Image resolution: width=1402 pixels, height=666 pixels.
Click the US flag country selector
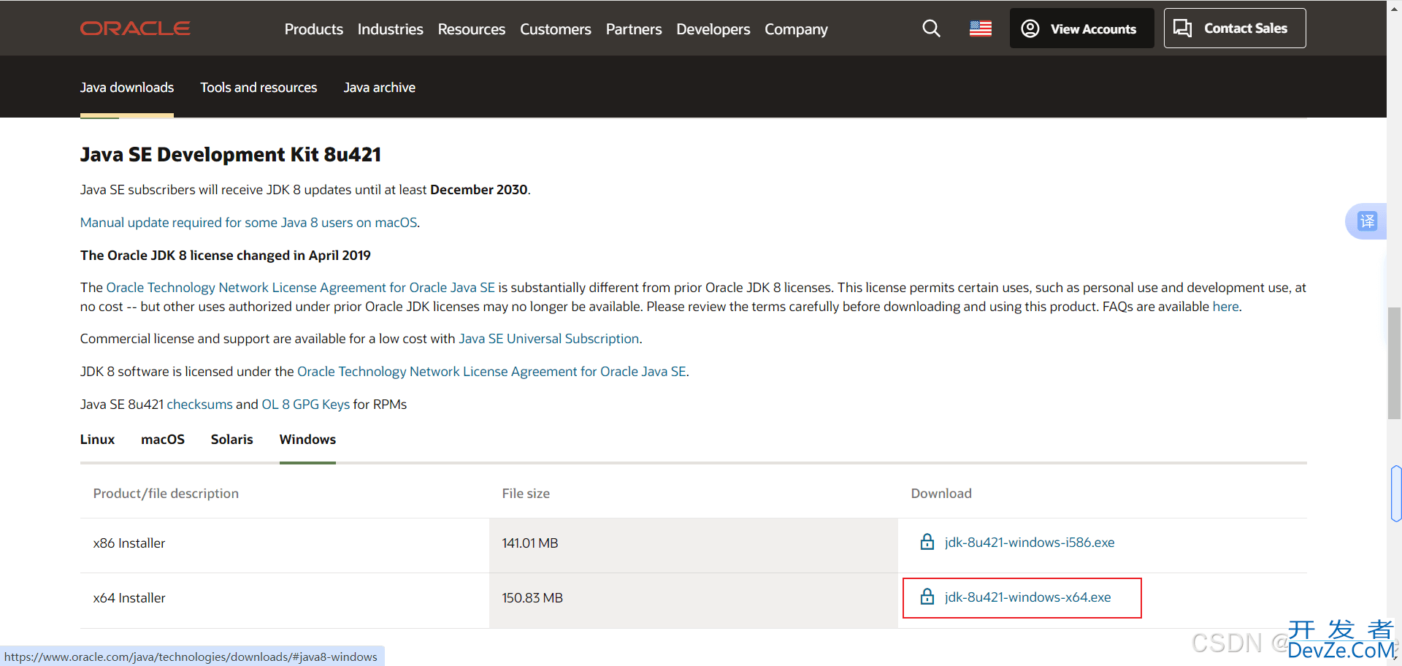tap(981, 28)
